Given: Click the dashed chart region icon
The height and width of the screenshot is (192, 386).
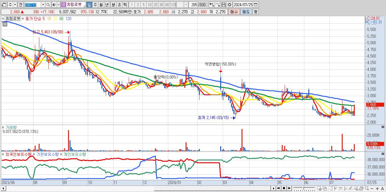Looking at the screenshot, I should 330,189.
